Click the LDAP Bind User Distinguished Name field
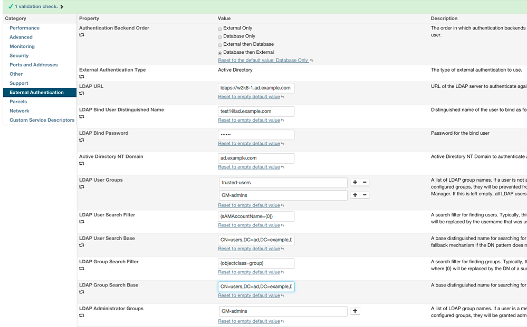 coord(256,111)
